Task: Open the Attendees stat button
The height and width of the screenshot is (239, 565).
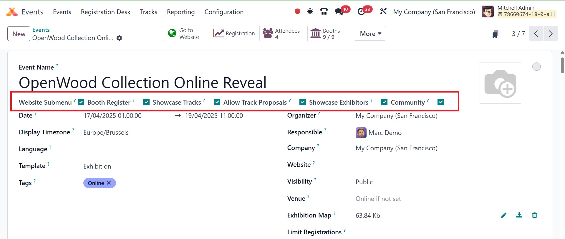Action: 283,34
